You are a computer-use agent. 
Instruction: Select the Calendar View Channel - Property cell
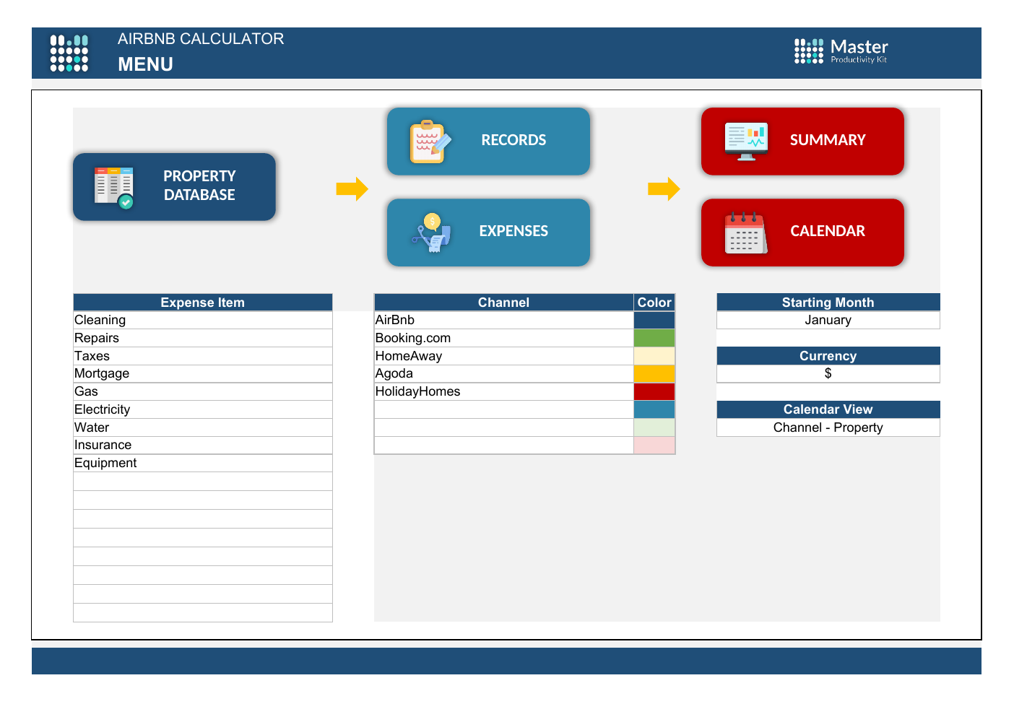coord(828,427)
